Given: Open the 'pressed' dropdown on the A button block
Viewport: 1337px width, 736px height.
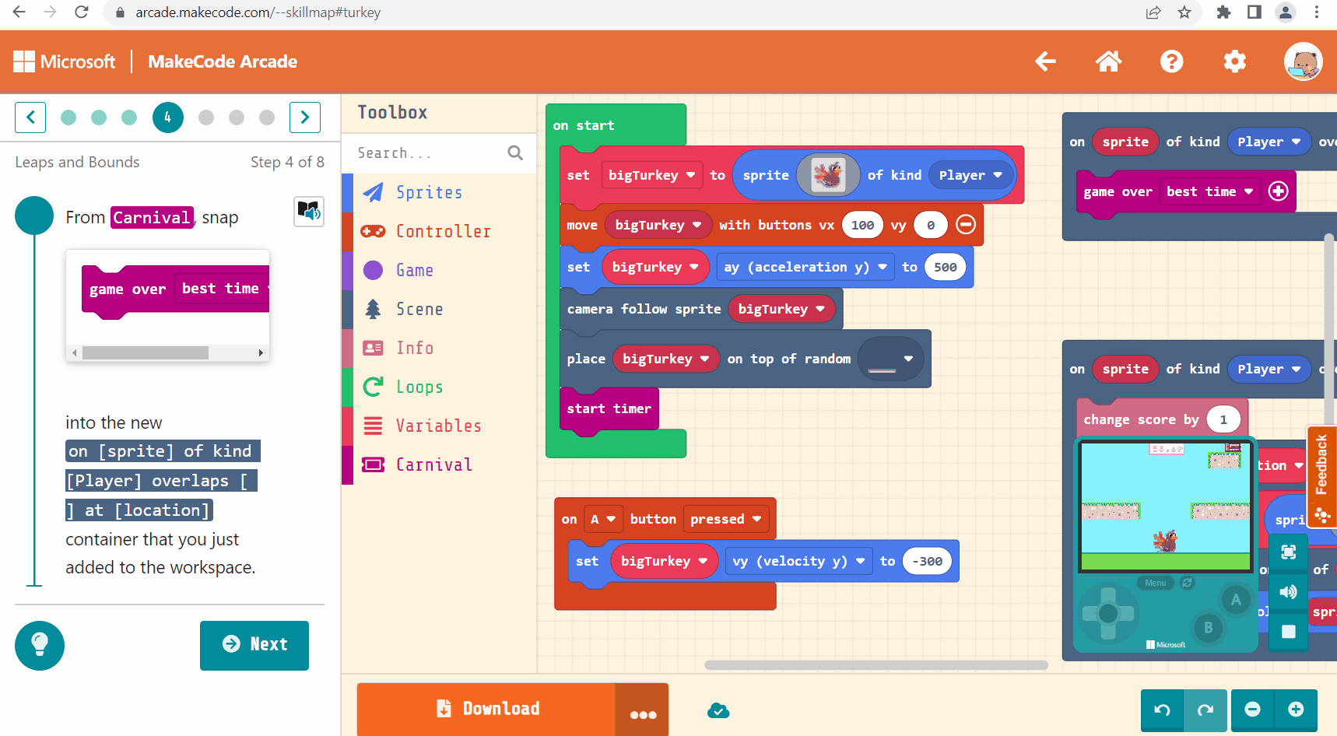Looking at the screenshot, I should tap(725, 519).
